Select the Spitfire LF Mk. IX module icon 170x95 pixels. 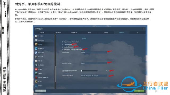36,78
